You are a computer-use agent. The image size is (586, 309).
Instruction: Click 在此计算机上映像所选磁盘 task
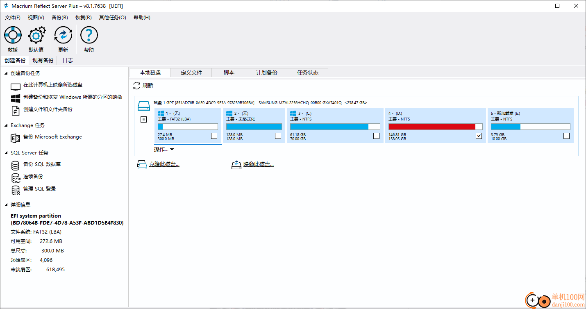53,85
